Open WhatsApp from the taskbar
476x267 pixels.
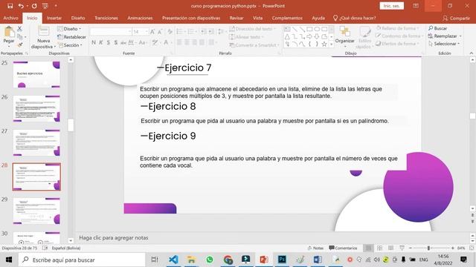[x=210, y=260]
